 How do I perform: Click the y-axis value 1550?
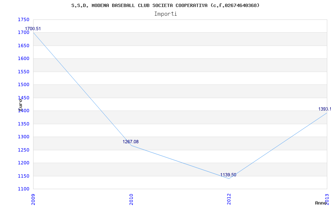pos(24,72)
